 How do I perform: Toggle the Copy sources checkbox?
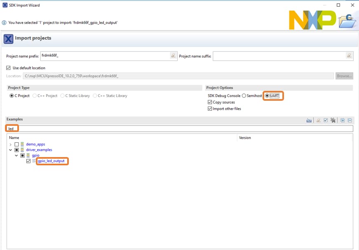(210, 102)
